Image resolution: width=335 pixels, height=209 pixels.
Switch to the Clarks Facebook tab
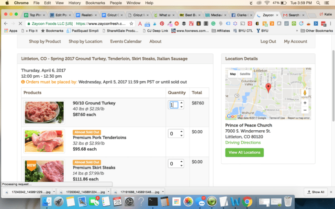click(x=242, y=15)
